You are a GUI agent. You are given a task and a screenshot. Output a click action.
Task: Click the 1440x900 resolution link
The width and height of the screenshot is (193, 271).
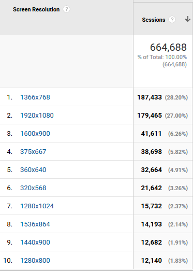coord(35,243)
